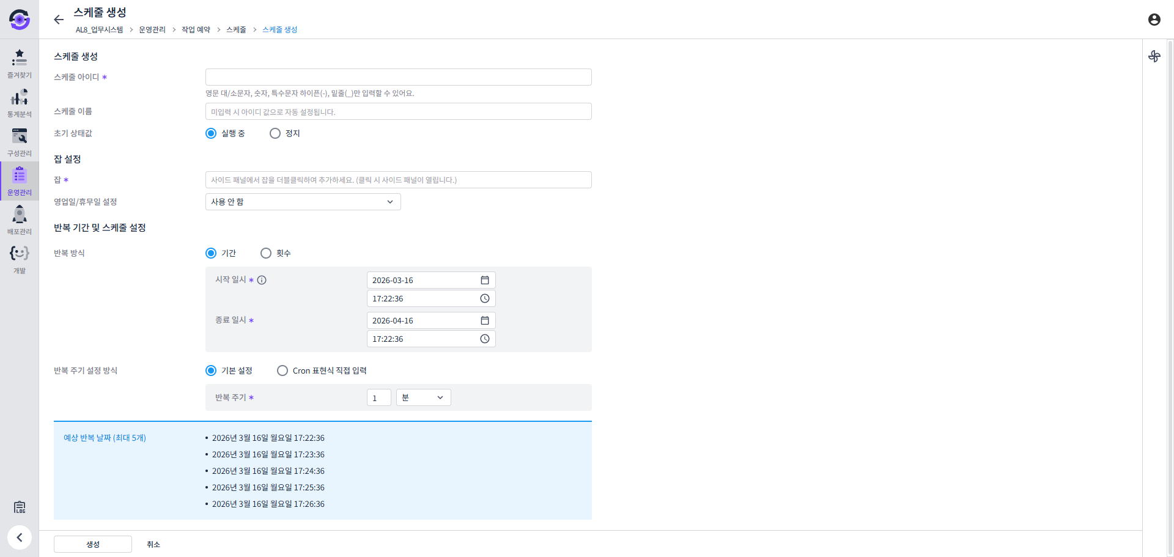Open the 구성관리 configuration sidebar item

pyautogui.click(x=20, y=142)
